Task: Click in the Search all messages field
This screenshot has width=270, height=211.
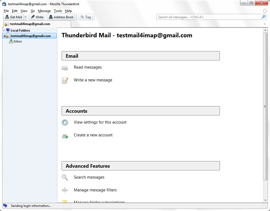Action: click(x=208, y=17)
